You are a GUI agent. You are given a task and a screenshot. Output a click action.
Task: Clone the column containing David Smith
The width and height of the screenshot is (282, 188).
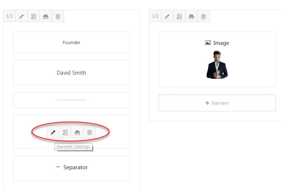tap(34, 16)
